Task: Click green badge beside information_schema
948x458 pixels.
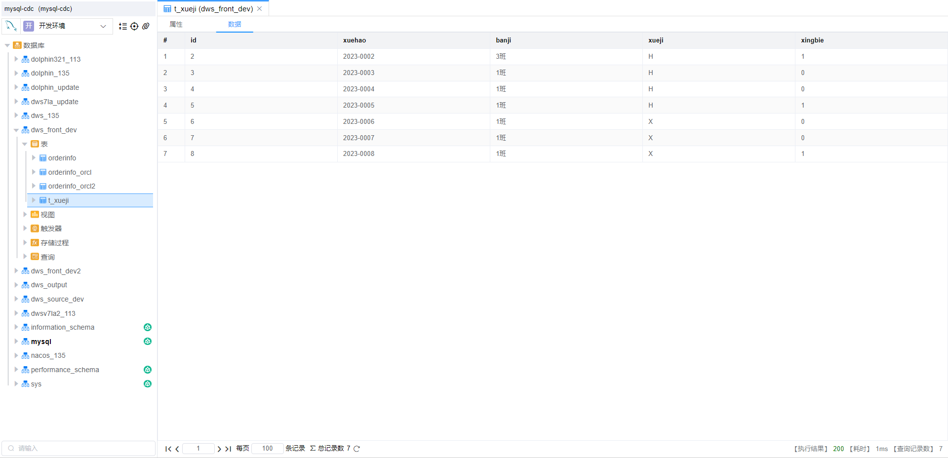Action: 147,327
